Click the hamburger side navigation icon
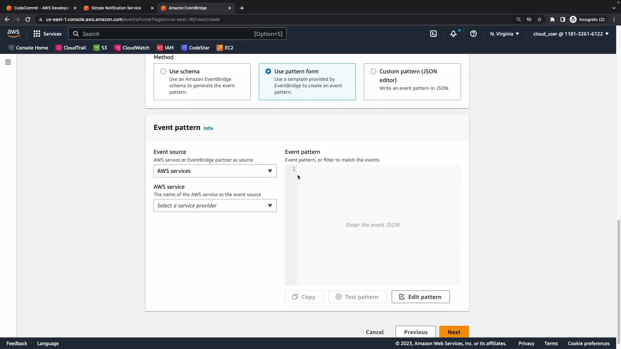The width and height of the screenshot is (621, 349). [x=8, y=62]
